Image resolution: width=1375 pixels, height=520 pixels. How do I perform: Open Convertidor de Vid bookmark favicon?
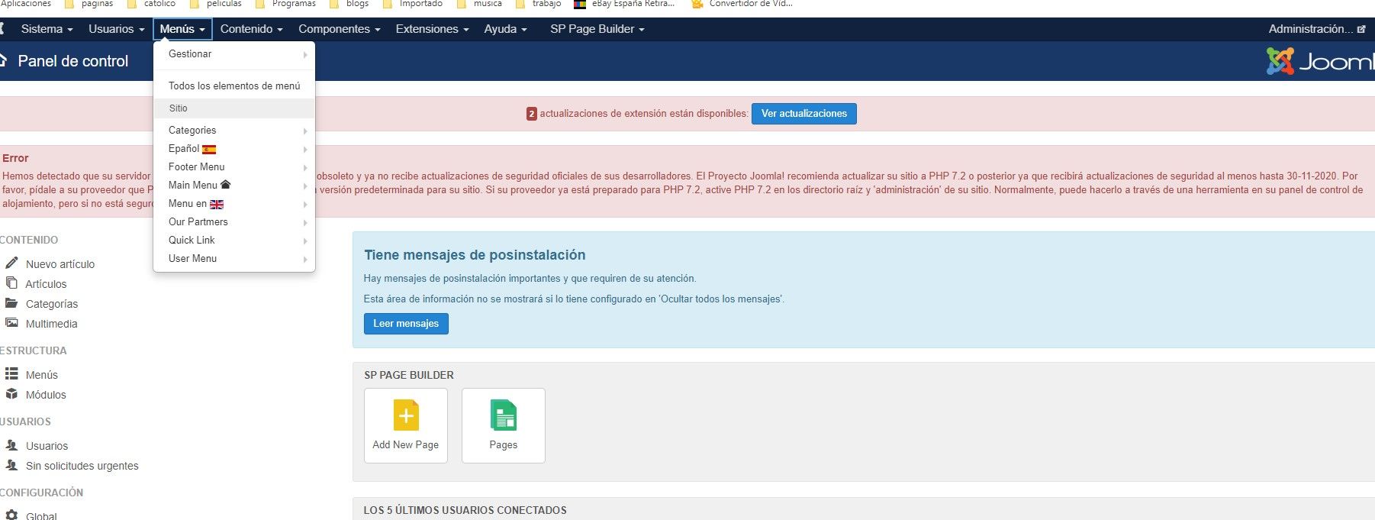[697, 4]
